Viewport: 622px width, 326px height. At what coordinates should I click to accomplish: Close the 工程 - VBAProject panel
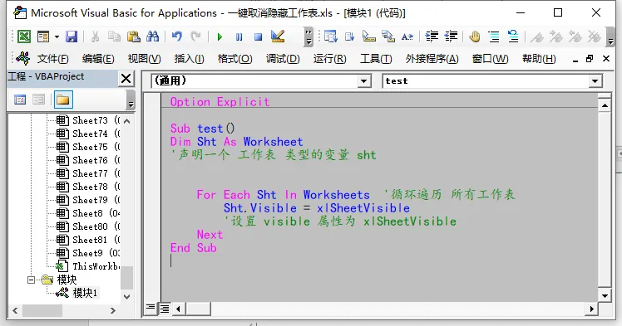[126, 78]
